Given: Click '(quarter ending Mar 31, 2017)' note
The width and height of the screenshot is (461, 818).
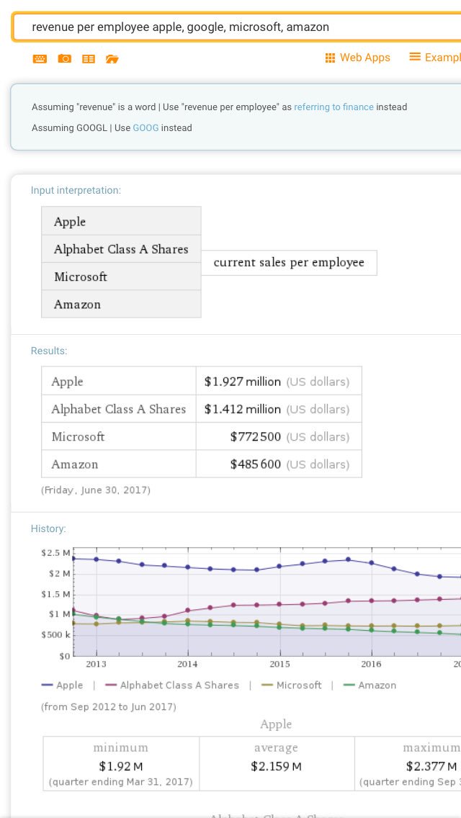Looking at the screenshot, I should tap(120, 782).
